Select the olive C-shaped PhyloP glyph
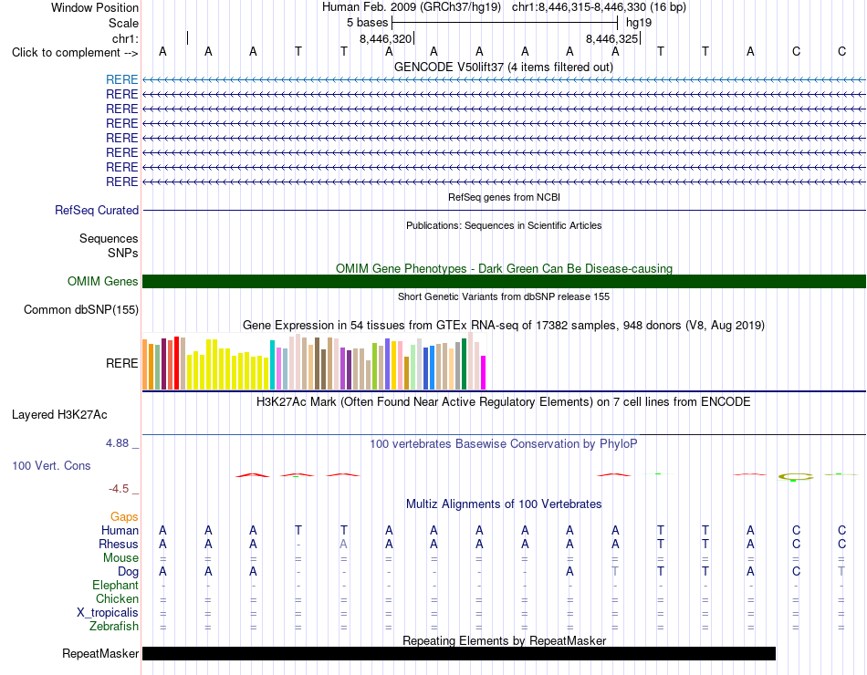Viewport: 867px width, 675px height. click(x=795, y=476)
